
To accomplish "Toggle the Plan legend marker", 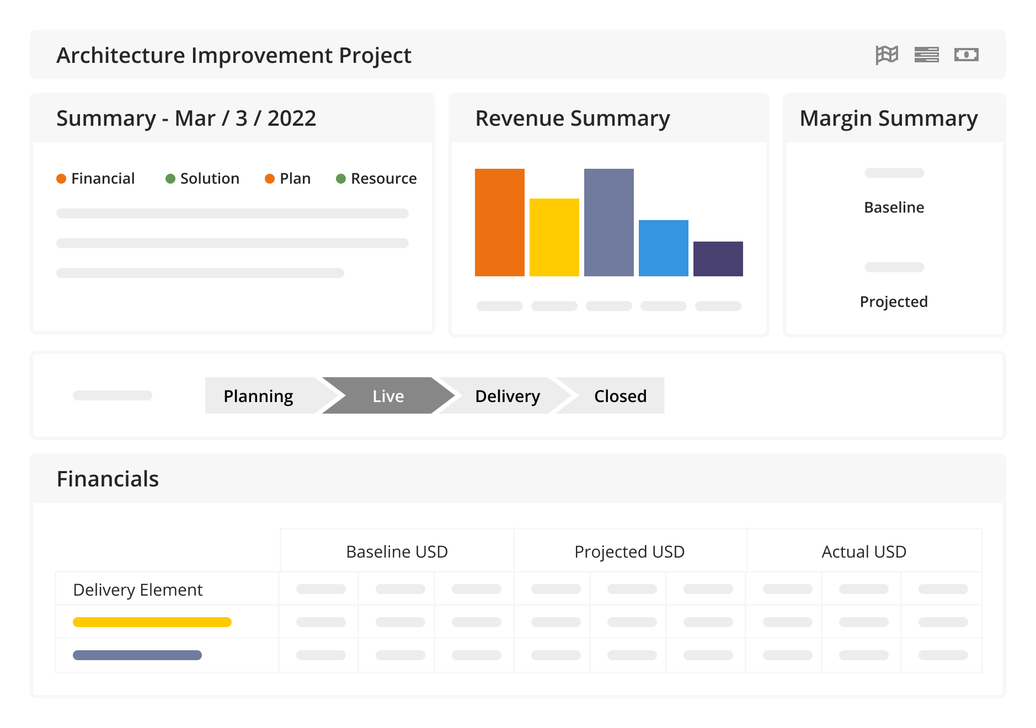I will point(269,178).
